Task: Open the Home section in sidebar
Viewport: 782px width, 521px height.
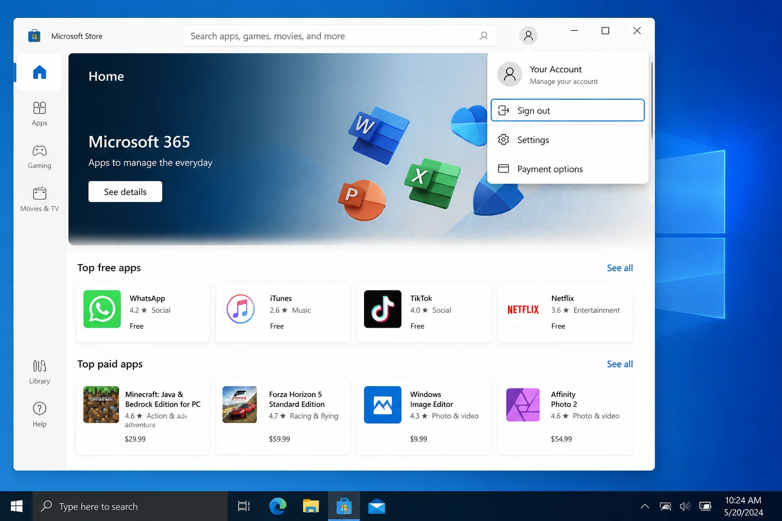Action: [x=39, y=72]
